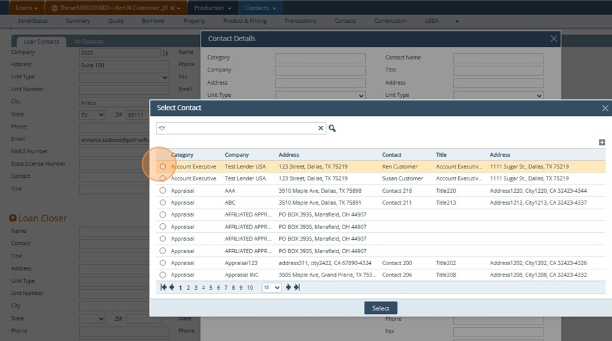This screenshot has height=341, width=612.
Task: Go to the previous results page
Action: (x=172, y=287)
